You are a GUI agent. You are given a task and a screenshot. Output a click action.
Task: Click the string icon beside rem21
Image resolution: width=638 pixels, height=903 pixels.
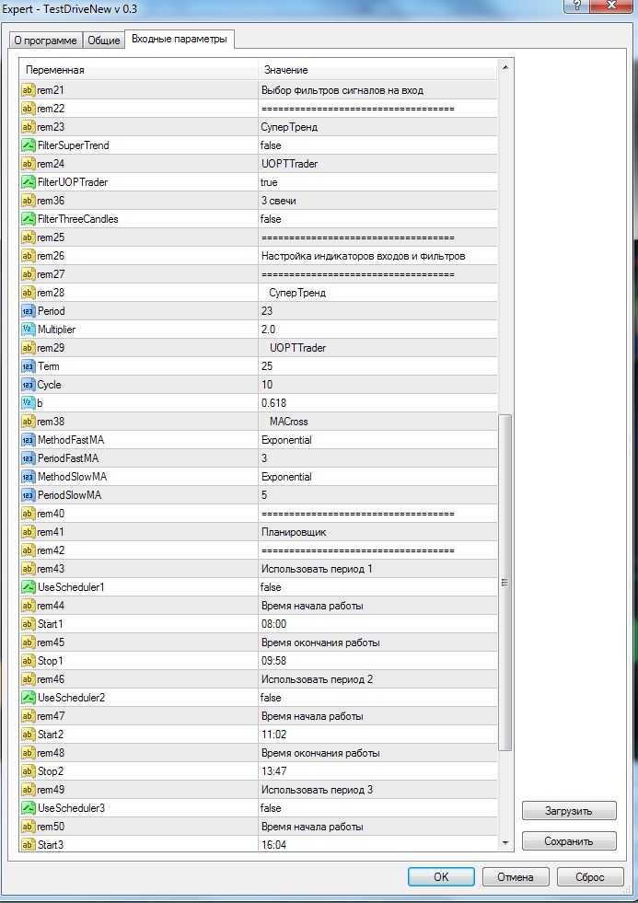tap(29, 90)
